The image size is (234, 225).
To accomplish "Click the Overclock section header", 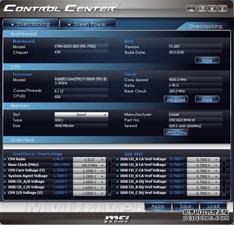I will (117, 140).
